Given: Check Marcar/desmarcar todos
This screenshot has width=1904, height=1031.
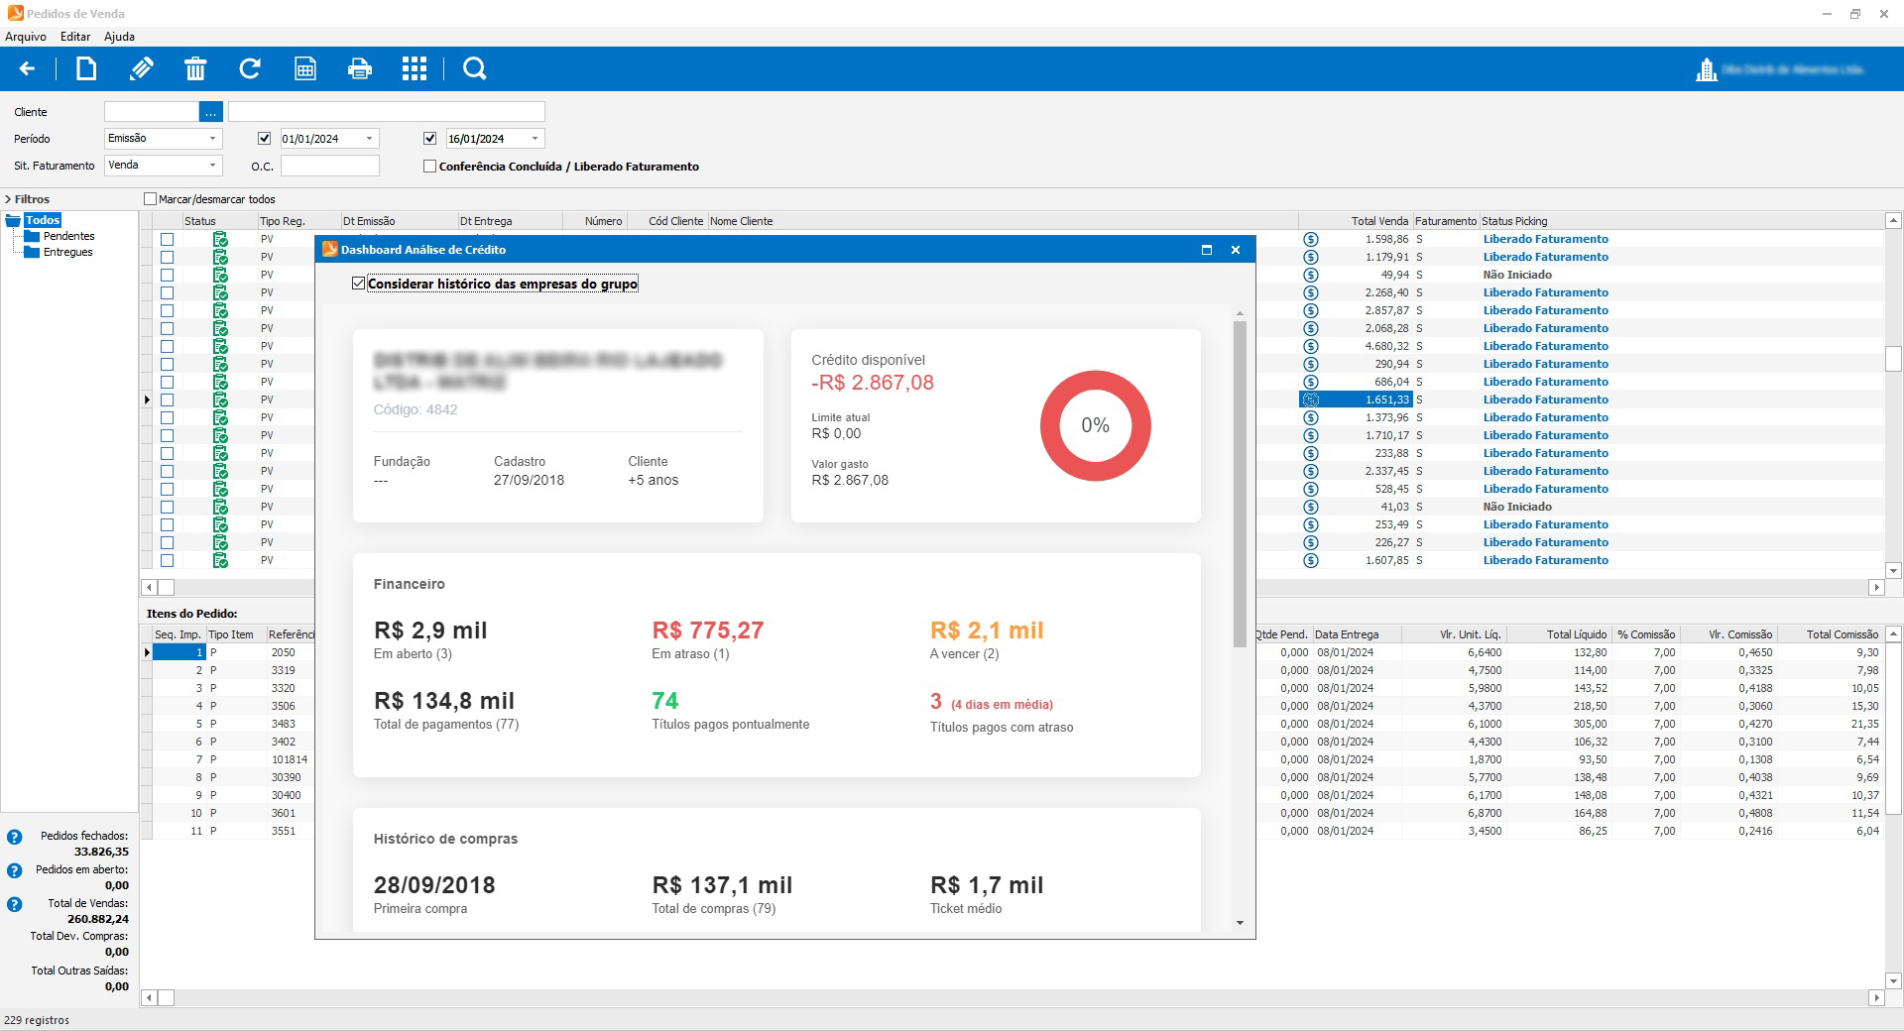Looking at the screenshot, I should click(151, 199).
